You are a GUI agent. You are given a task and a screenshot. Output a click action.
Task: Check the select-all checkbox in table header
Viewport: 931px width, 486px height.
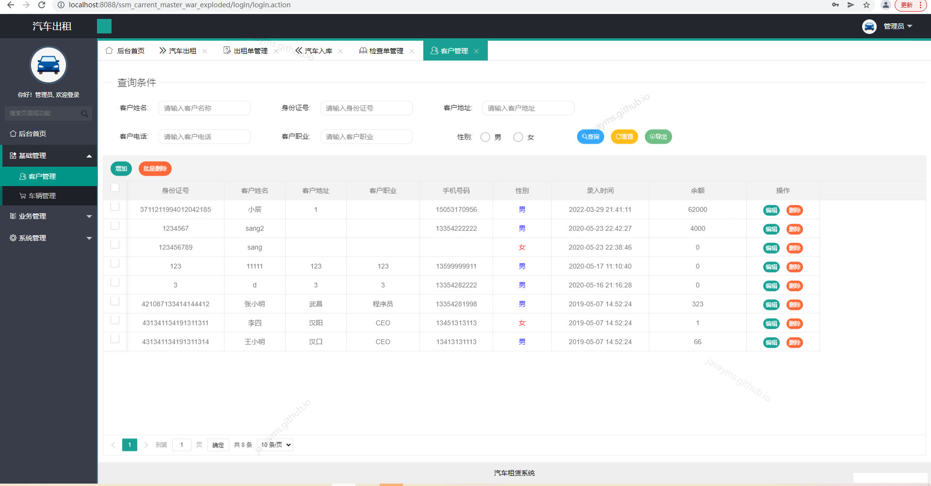pyautogui.click(x=115, y=188)
